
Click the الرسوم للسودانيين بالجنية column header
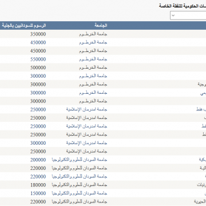(x=24, y=25)
